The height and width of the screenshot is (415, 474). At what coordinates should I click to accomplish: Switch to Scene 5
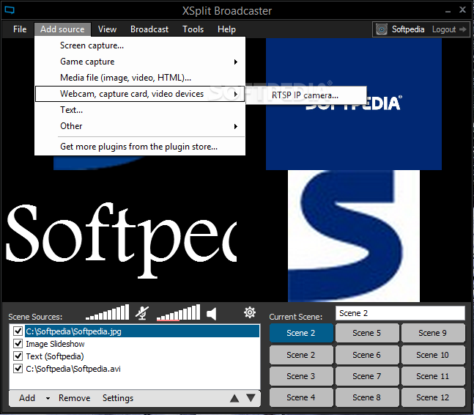tap(367, 333)
